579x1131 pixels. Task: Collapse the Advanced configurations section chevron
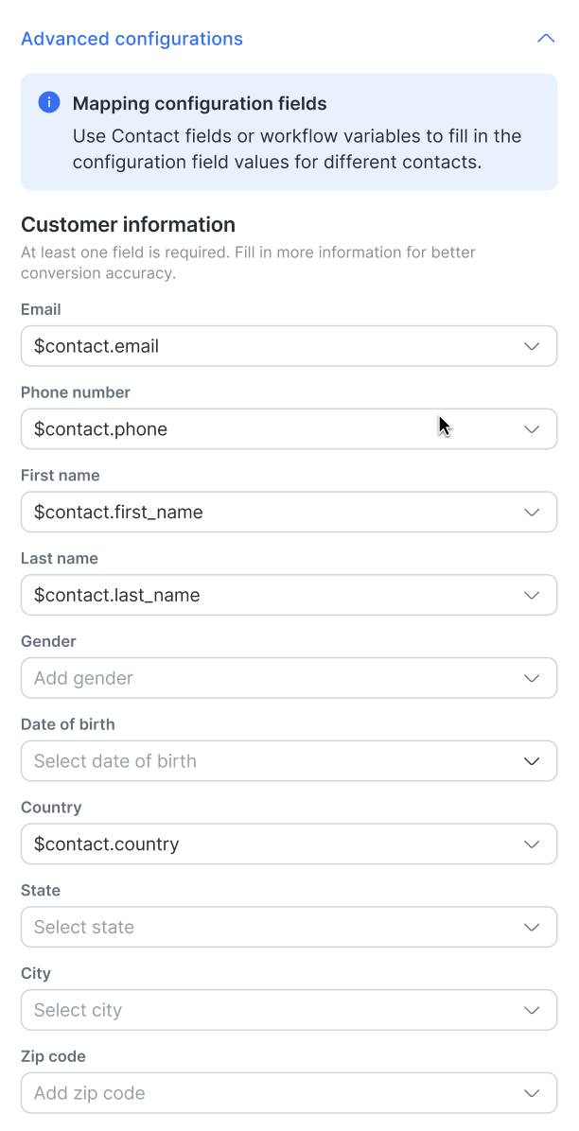point(545,39)
